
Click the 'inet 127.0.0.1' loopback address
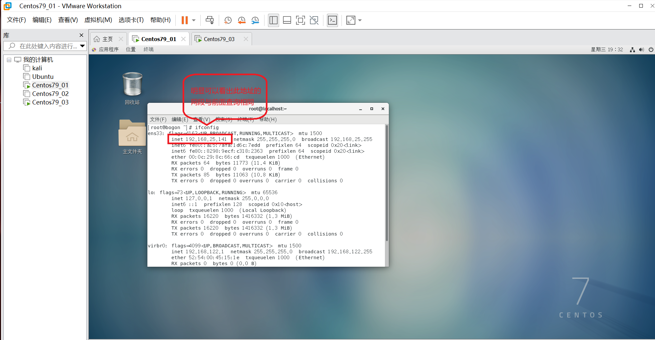pyautogui.click(x=192, y=198)
